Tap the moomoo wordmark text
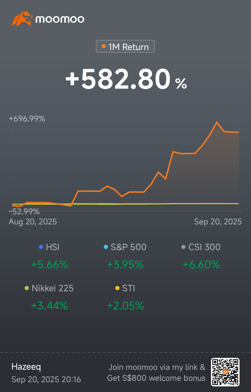251x392 pixels. (x=60, y=19)
